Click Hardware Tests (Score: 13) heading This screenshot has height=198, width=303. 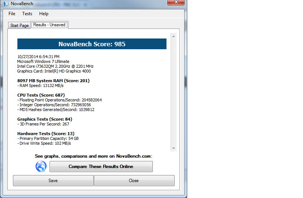click(x=46, y=134)
